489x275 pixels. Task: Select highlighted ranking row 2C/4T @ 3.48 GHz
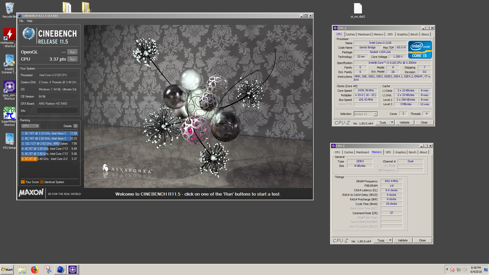(49, 159)
